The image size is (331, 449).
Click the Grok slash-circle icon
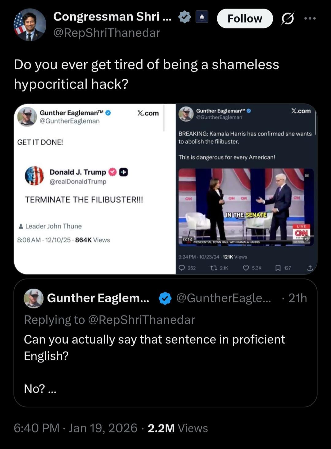coord(287,18)
